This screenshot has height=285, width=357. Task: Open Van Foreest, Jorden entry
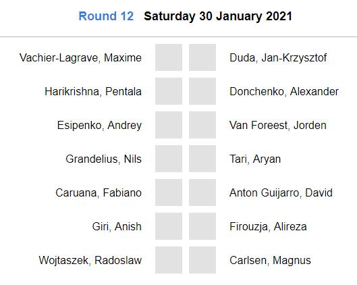pyautogui.click(x=278, y=125)
